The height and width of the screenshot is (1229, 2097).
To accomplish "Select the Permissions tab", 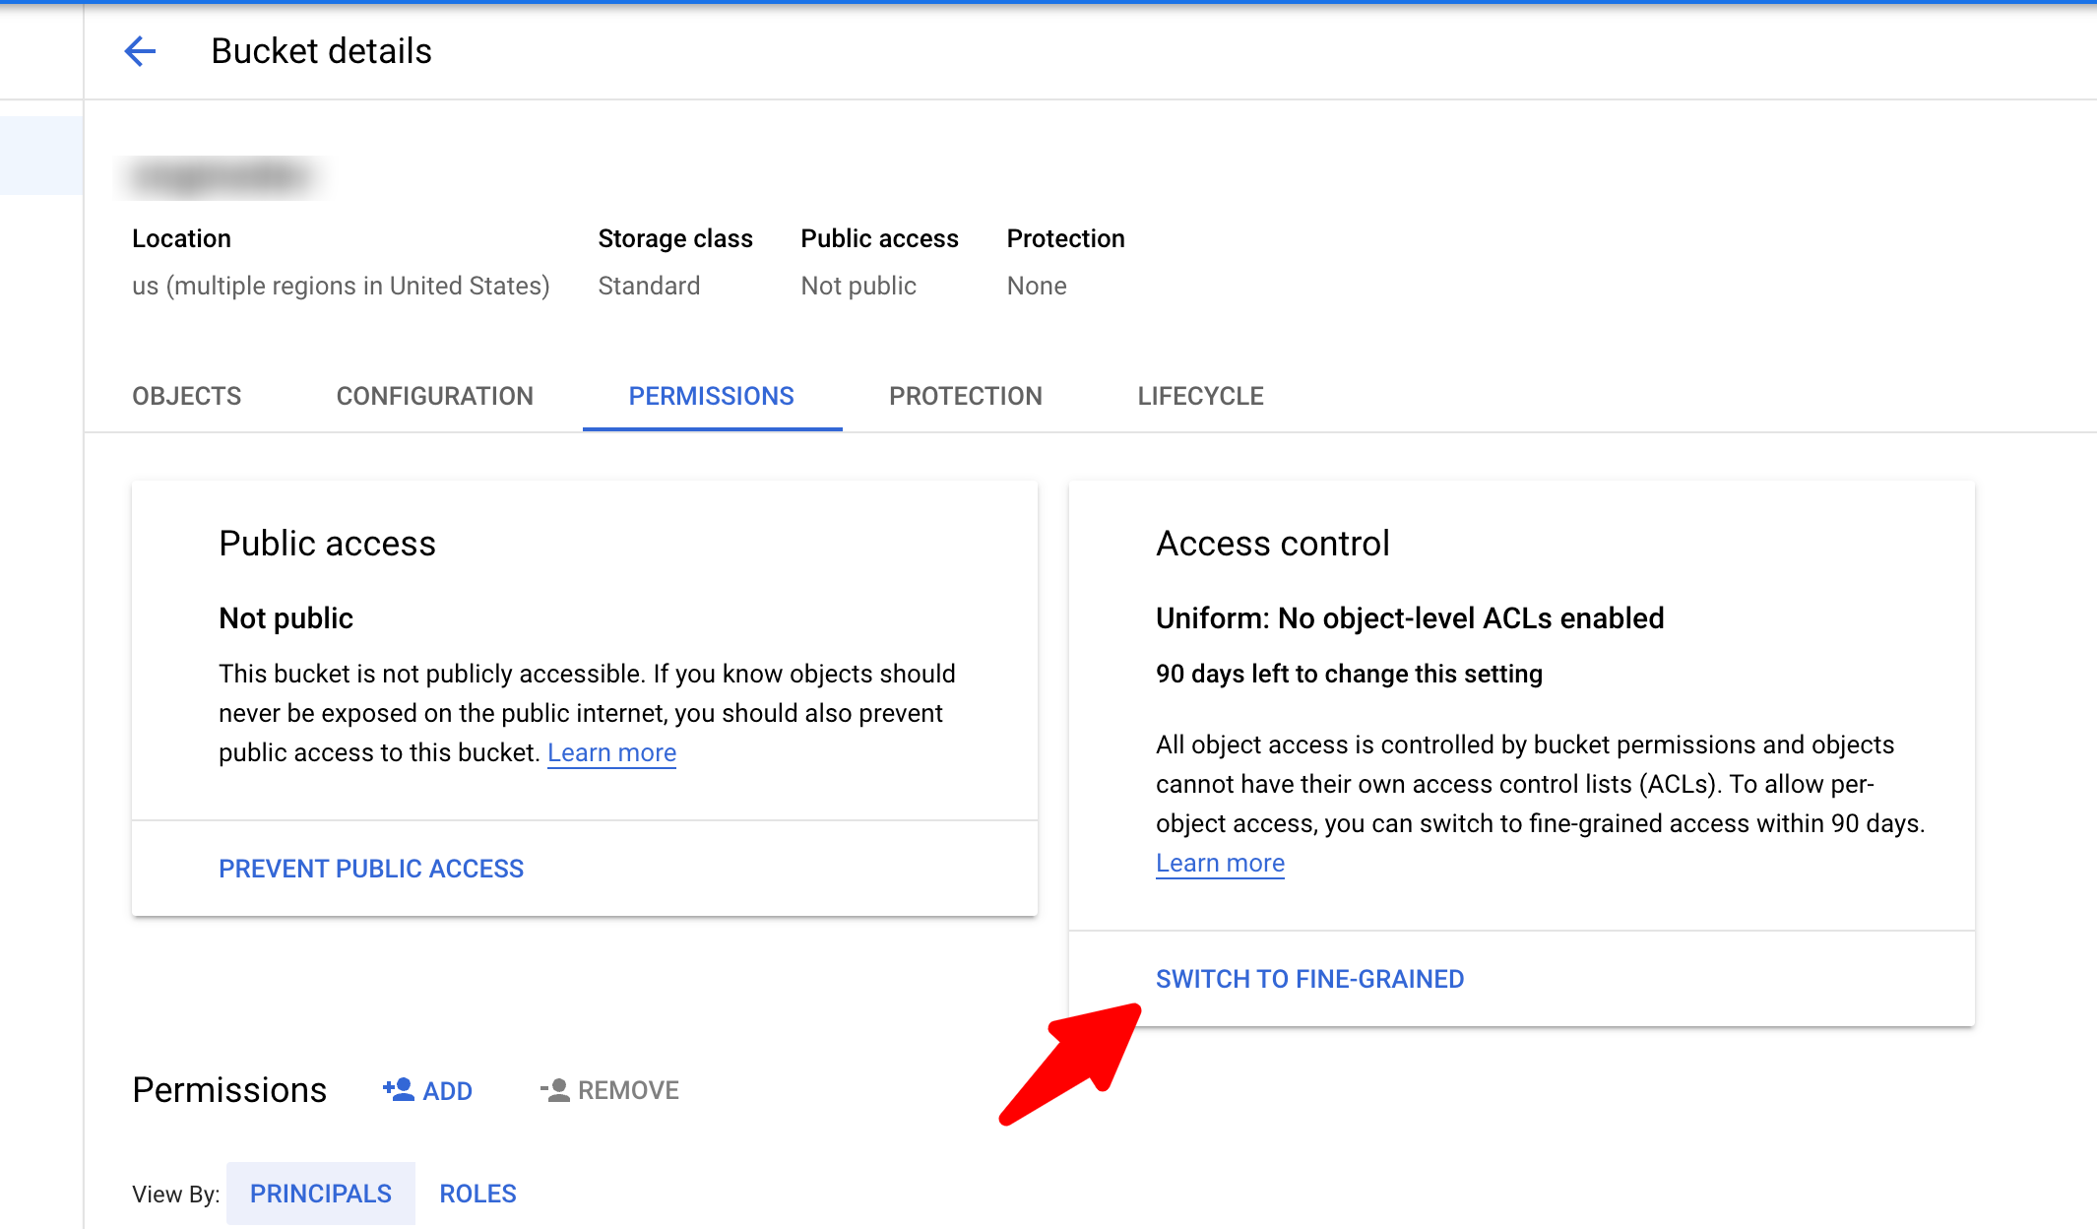I will tap(711, 396).
